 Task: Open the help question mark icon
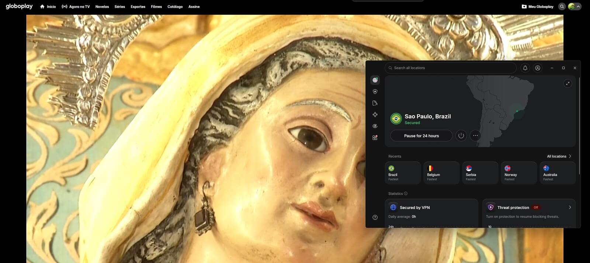[x=375, y=217]
